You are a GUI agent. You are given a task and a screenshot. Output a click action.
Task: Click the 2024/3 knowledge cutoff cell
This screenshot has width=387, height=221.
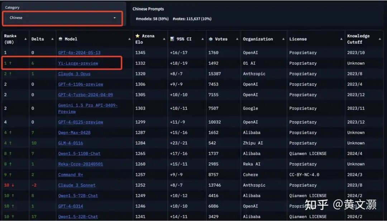click(x=355, y=175)
